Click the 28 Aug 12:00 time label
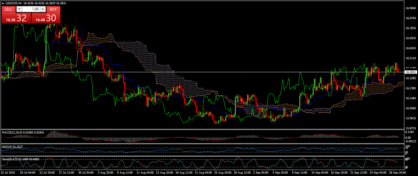The height and width of the screenshot is (176, 418). click(242, 173)
